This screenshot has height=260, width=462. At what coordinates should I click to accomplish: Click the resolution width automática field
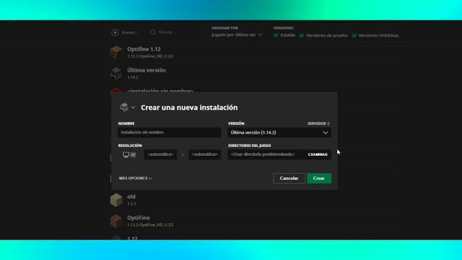(x=160, y=155)
